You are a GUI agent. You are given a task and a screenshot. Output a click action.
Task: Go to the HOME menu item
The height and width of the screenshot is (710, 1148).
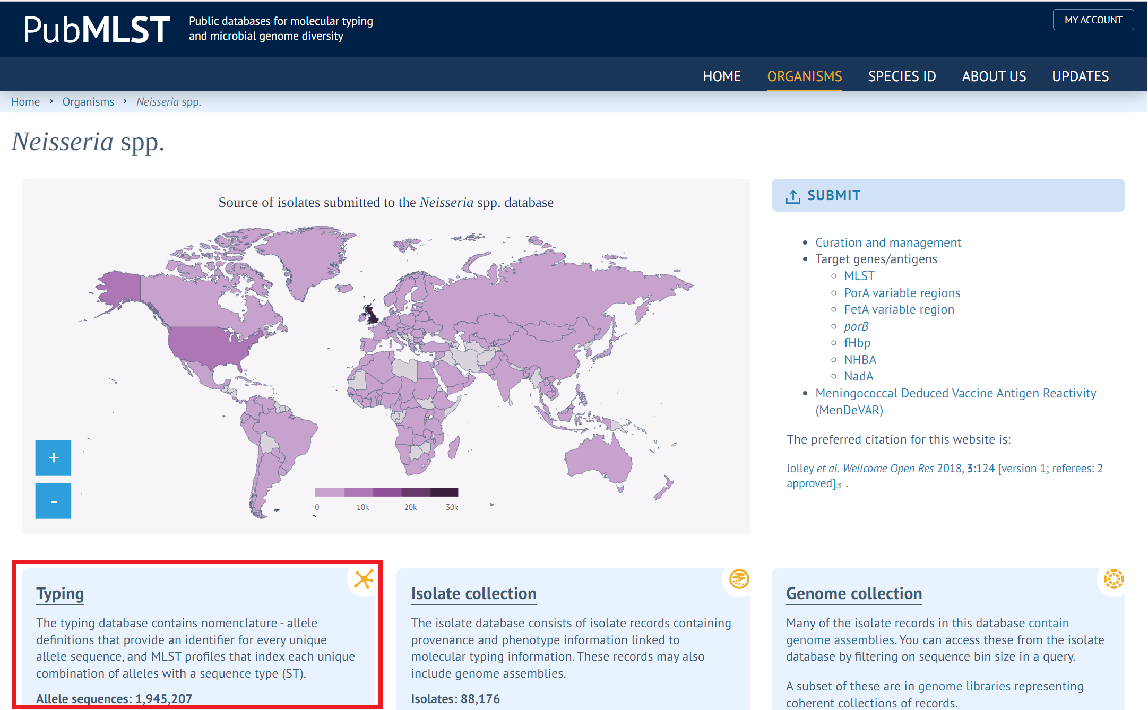(722, 76)
